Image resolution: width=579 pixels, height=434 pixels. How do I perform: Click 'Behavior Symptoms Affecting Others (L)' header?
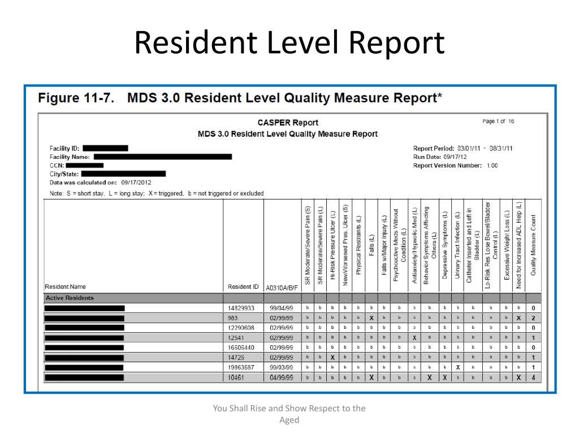click(430, 245)
